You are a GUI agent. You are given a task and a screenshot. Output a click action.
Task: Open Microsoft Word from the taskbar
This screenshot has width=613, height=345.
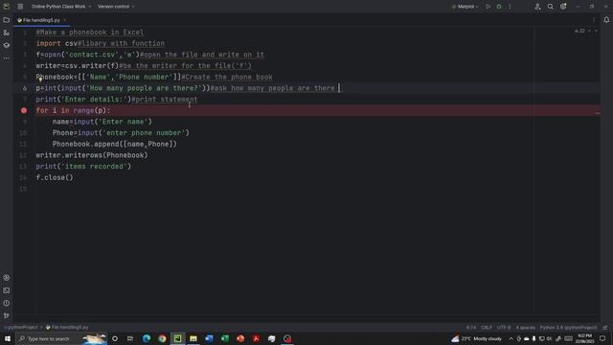click(209, 338)
